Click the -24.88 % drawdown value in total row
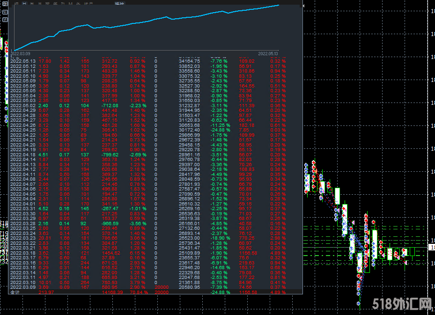 click(217, 292)
